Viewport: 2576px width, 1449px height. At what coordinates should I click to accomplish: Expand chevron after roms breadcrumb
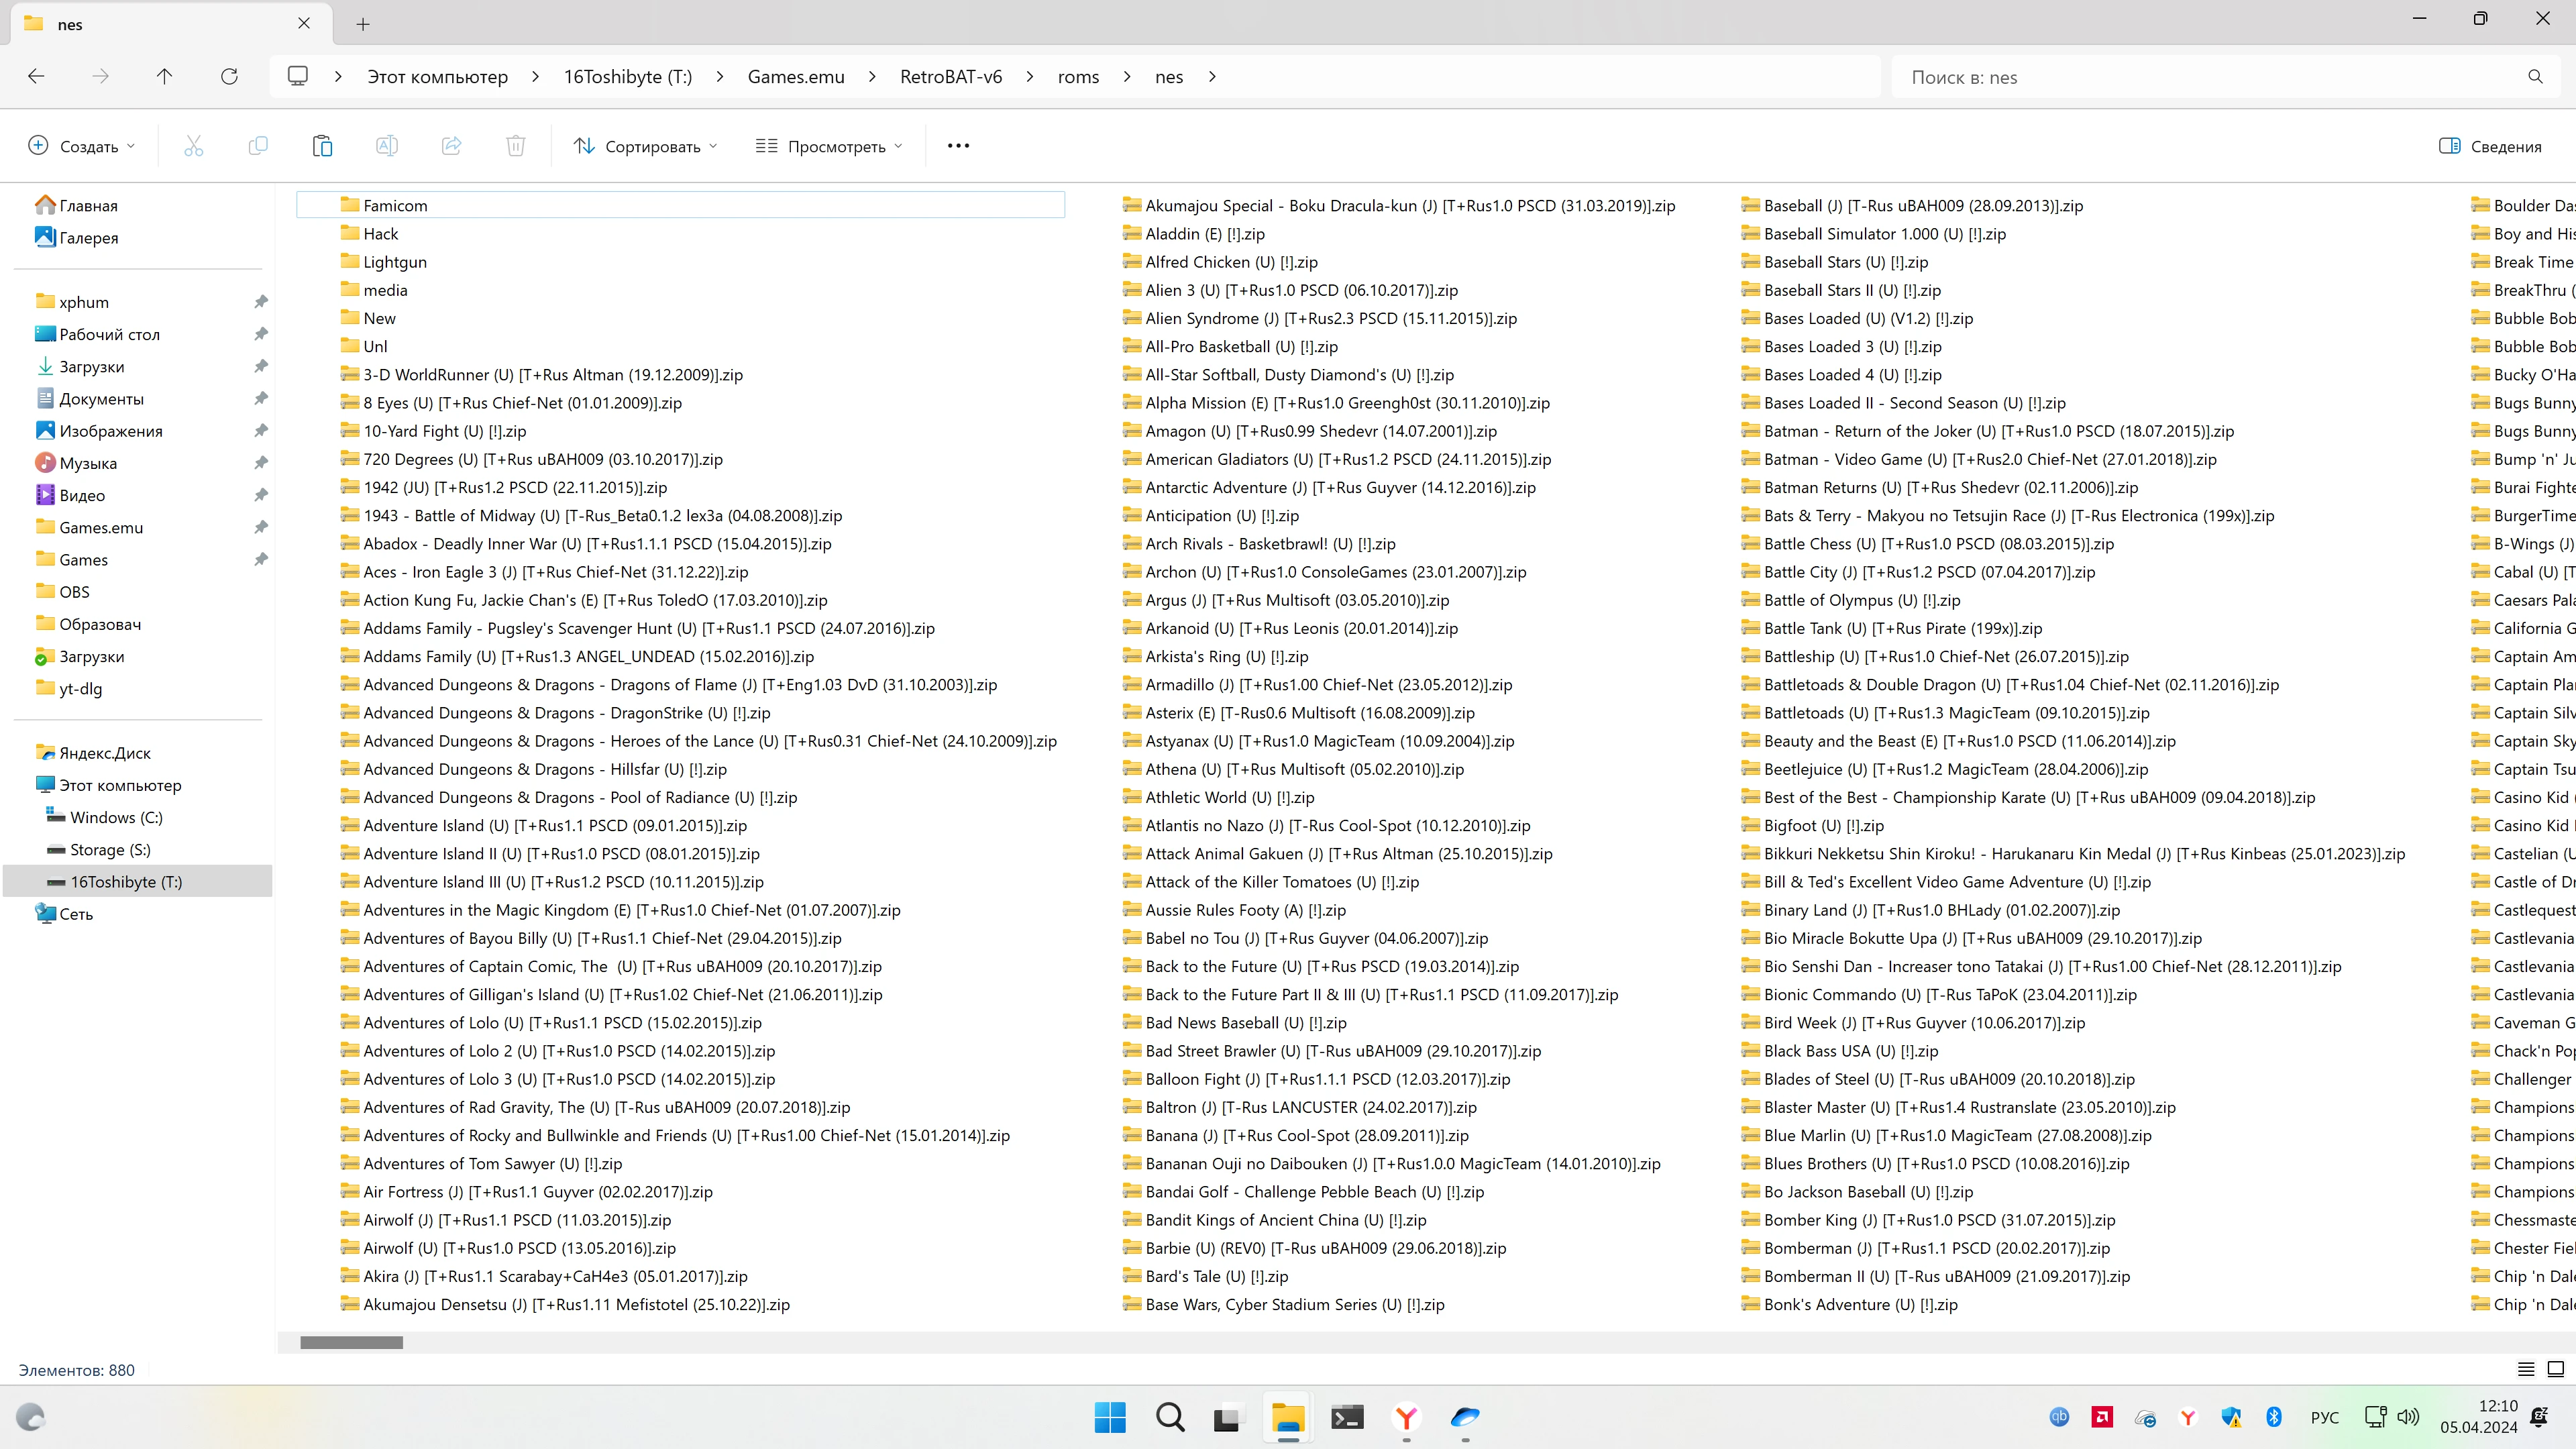[x=1127, y=77]
